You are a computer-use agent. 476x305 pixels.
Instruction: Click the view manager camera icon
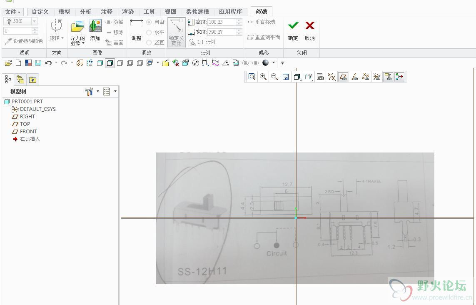320,77
